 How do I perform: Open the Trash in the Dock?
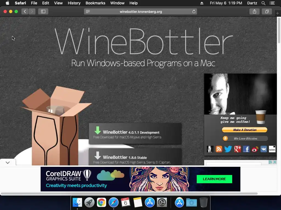(203, 203)
